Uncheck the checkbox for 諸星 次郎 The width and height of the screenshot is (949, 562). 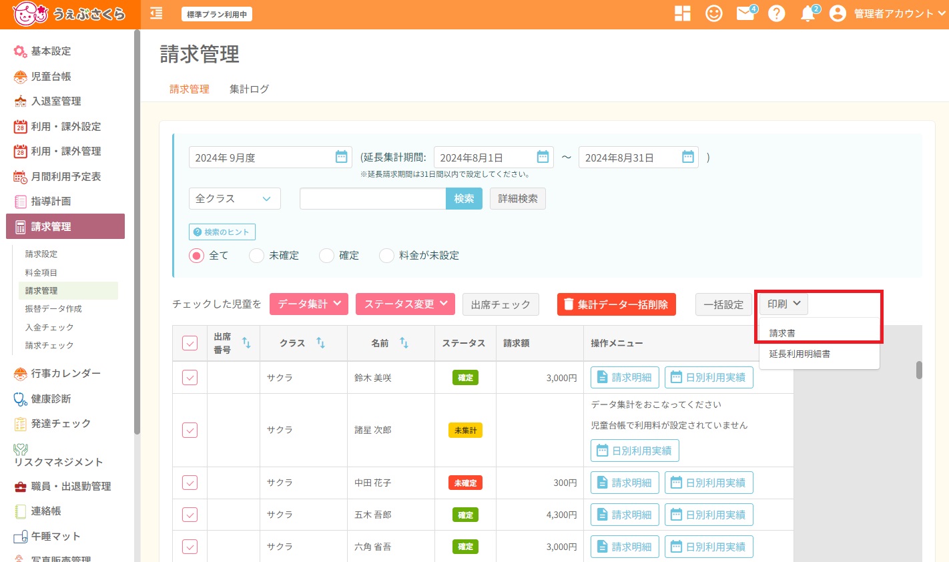click(190, 431)
